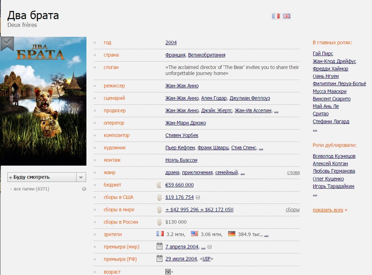Open the Великобритания country link
The width and height of the screenshot is (372, 275).
tap(207, 55)
